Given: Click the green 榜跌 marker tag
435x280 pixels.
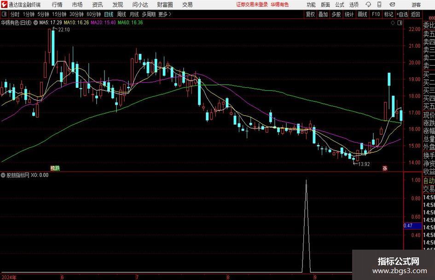Looking at the screenshot, I should (x=55, y=168).
